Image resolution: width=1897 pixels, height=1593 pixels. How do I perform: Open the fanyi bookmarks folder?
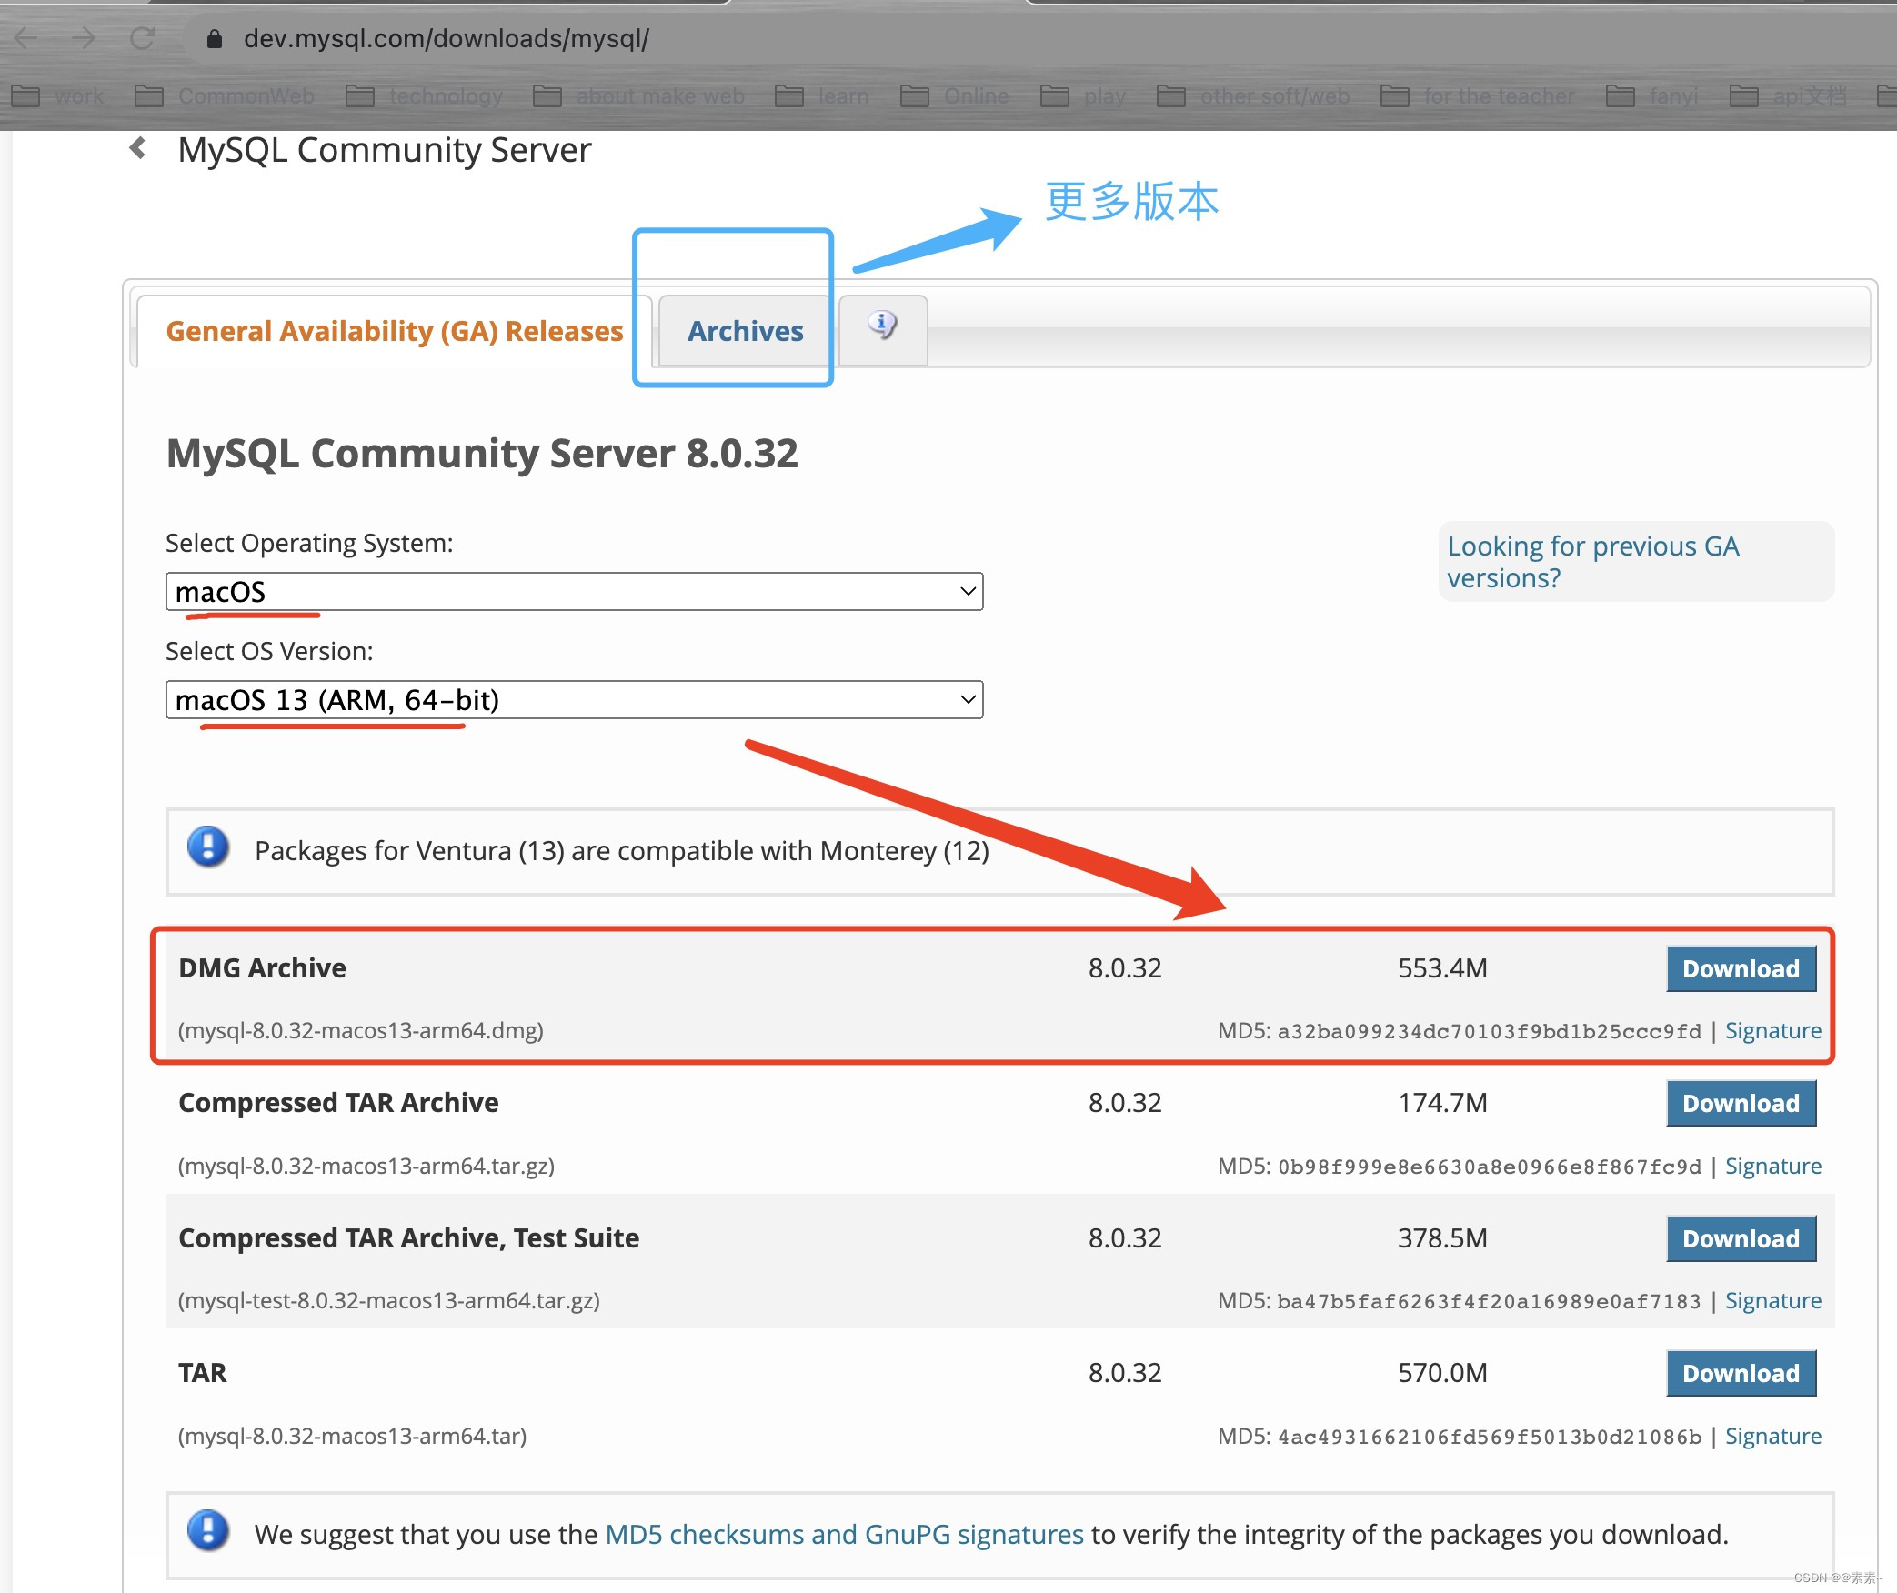(1652, 95)
